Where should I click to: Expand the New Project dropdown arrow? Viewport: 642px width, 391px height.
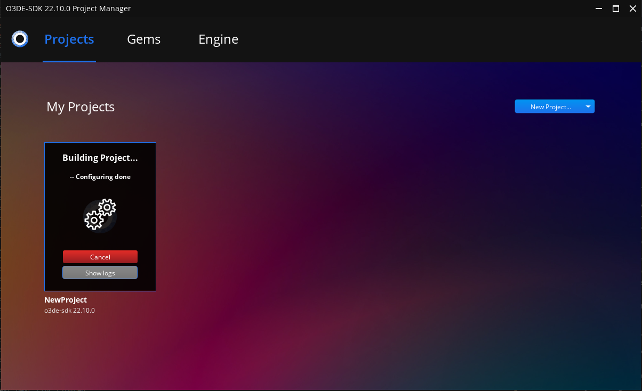pos(588,107)
